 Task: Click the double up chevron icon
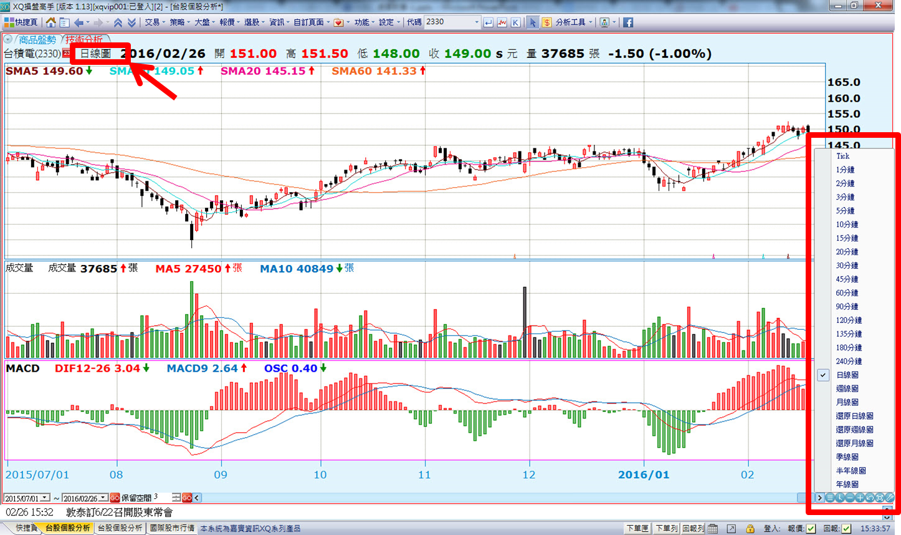[x=117, y=22]
